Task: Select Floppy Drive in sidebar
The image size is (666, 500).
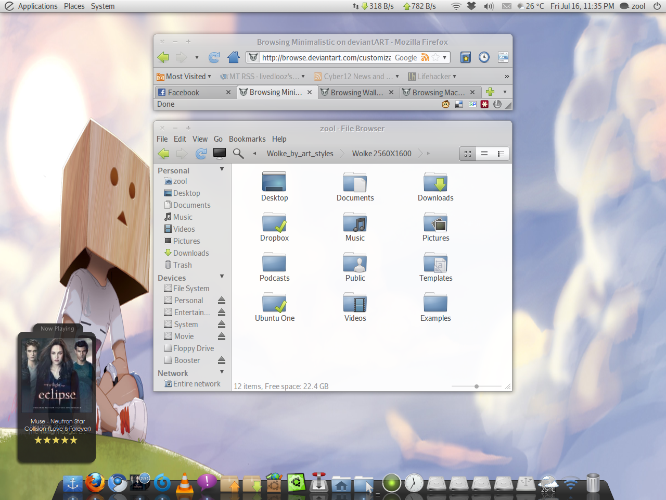Action: 189,348
